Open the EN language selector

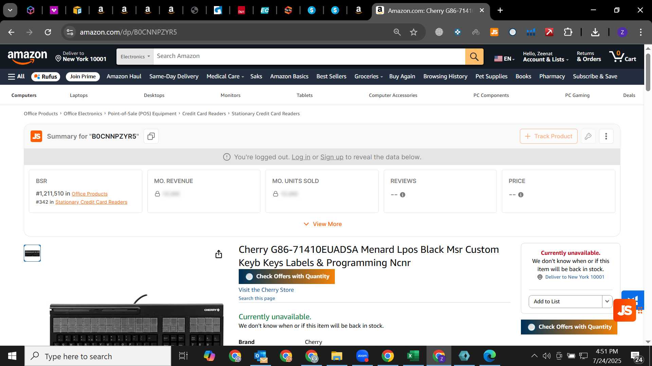pyautogui.click(x=504, y=59)
